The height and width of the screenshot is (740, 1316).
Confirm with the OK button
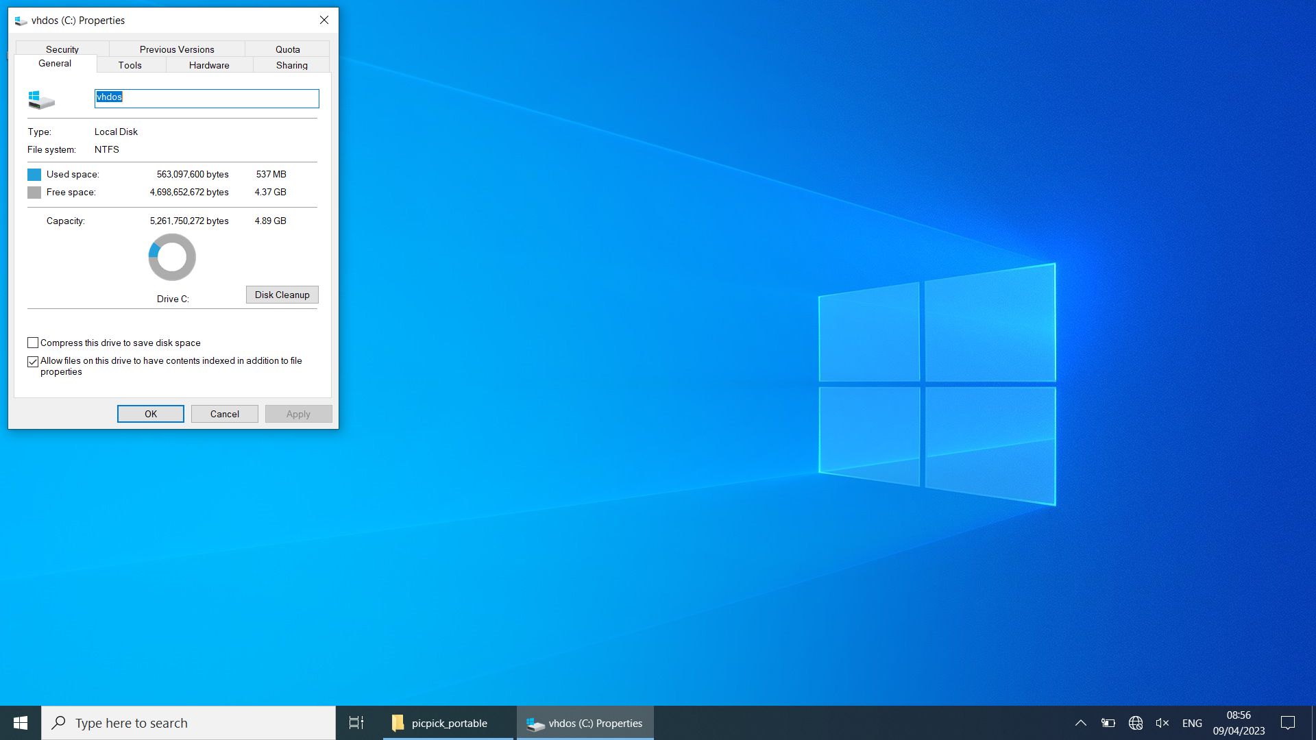(151, 414)
